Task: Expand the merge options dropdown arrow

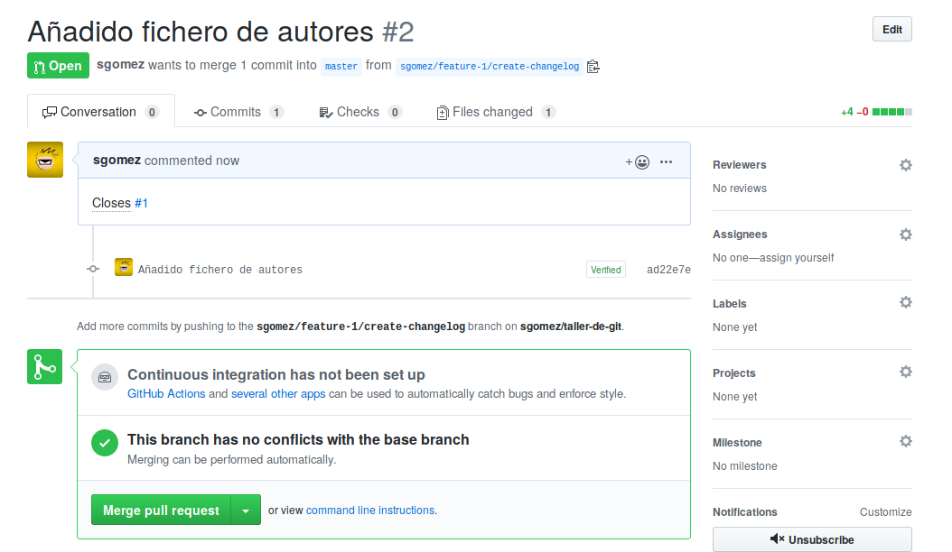Action: pos(245,510)
